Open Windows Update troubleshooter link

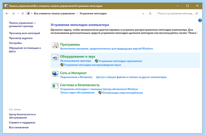coord(99,89)
